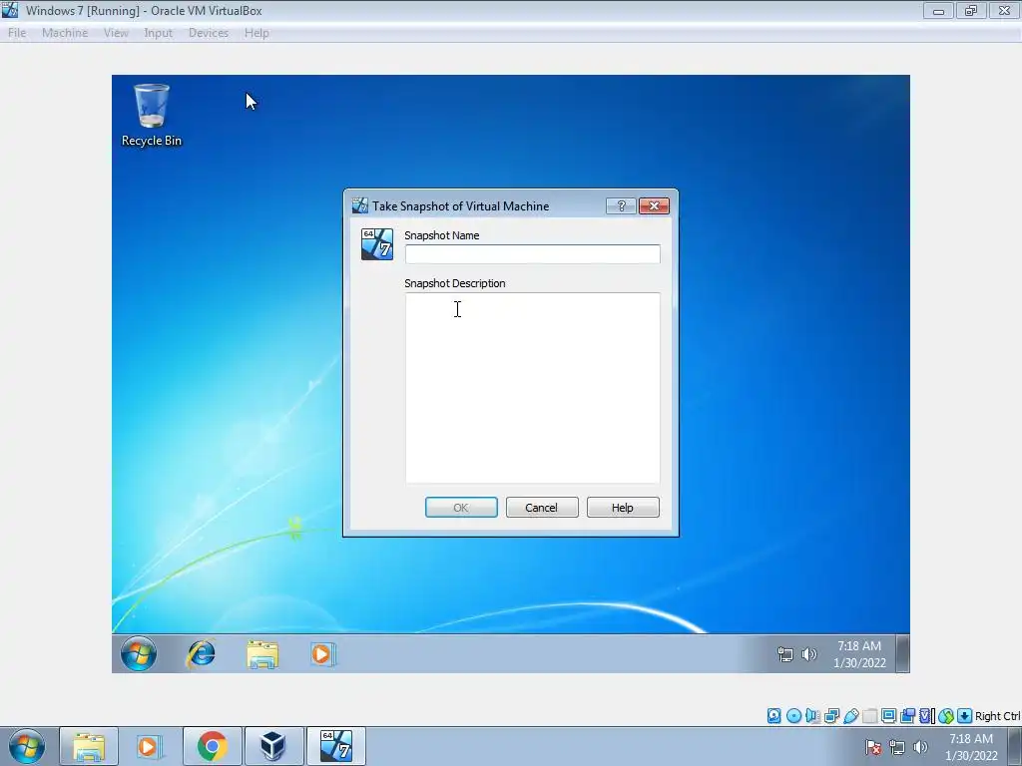This screenshot has height=766, width=1022.
Task: Open the Machine menu
Action: pos(65,33)
